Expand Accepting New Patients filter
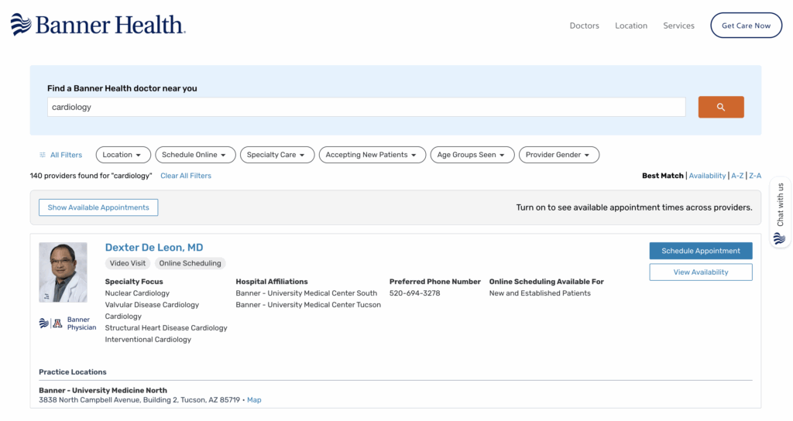 pos(372,155)
